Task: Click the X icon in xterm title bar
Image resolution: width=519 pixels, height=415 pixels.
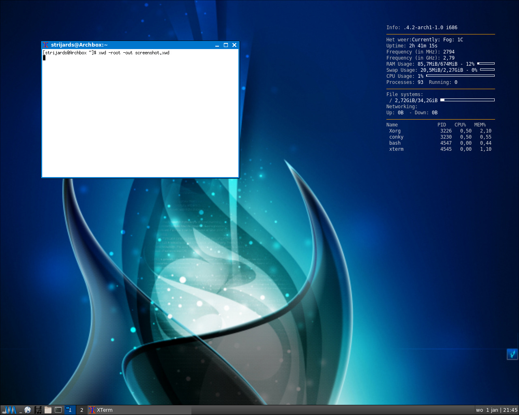Action: [46, 45]
